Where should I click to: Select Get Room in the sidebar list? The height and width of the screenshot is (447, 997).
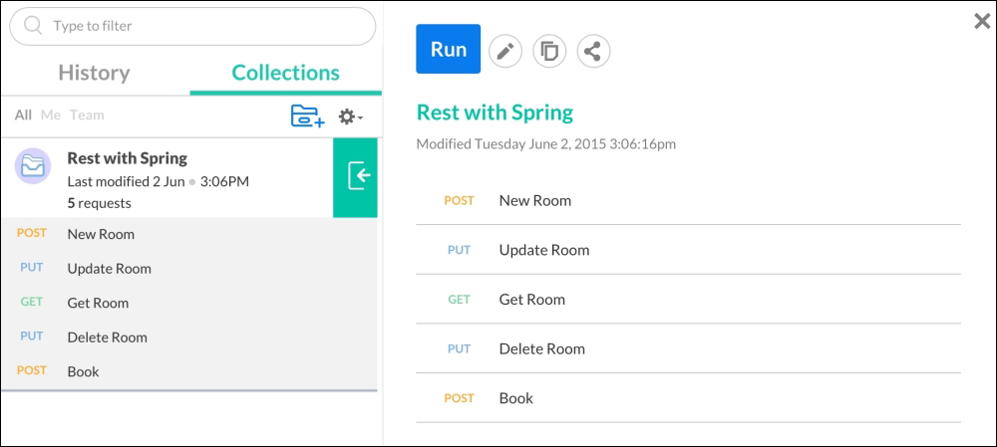(189, 303)
